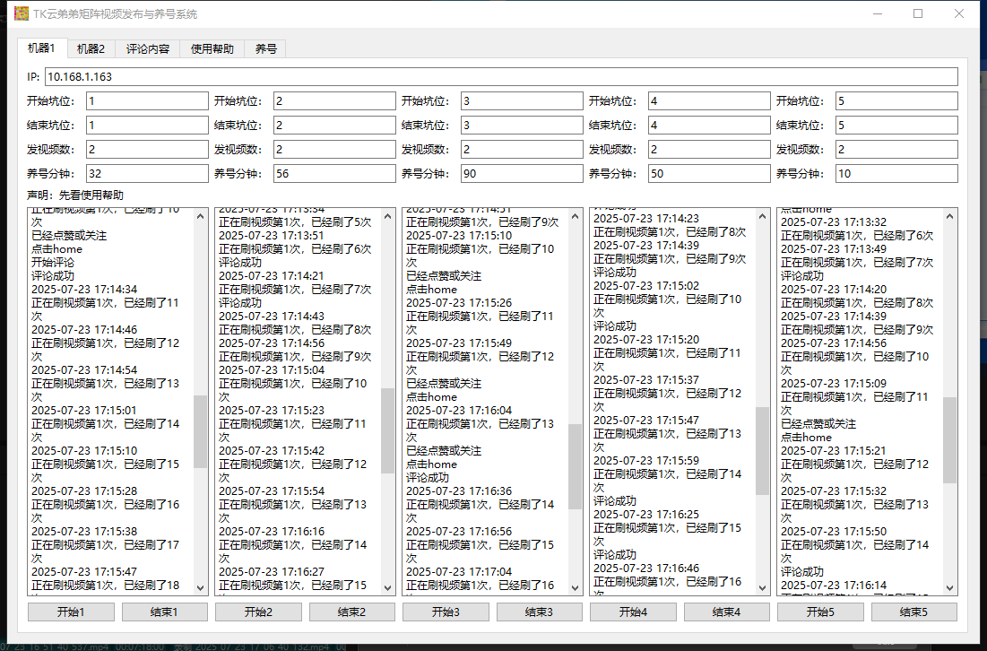The image size is (987, 651).
Task: Focus the 结束坑位 field with value 5
Action: point(897,126)
